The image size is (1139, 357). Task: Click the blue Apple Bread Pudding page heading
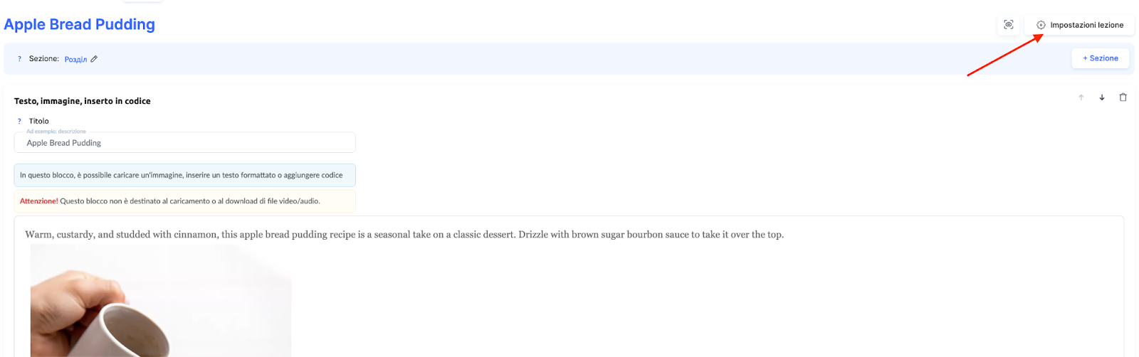[x=80, y=24]
